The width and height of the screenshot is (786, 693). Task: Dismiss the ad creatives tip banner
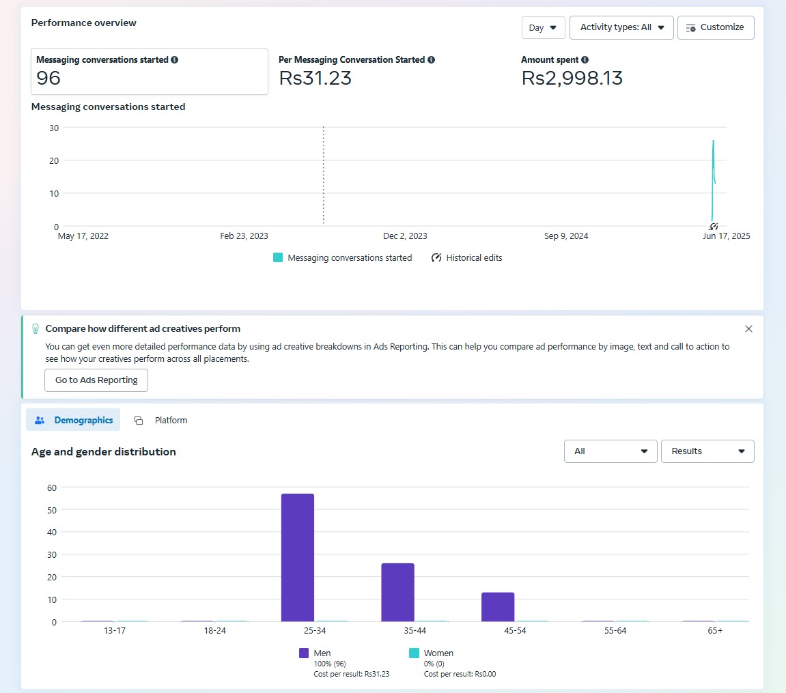tap(748, 328)
